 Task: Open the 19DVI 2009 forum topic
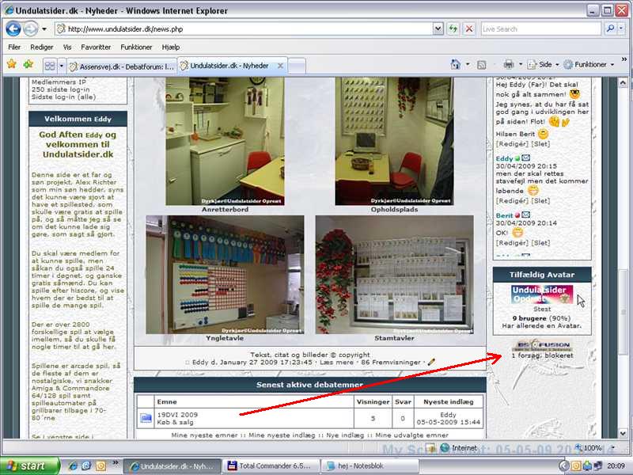click(x=177, y=415)
